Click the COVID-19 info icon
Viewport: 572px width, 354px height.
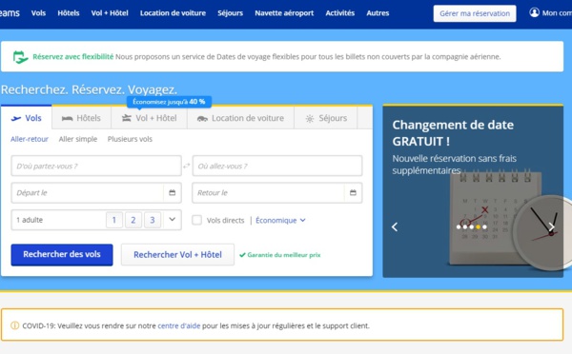[x=15, y=325]
